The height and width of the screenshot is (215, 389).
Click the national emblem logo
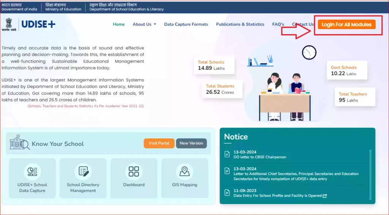click(x=9, y=24)
